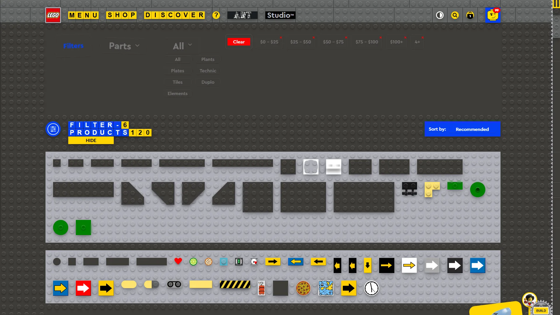This screenshot has height=315, width=560.
Task: Select the cookie round tile
Action: [209, 262]
